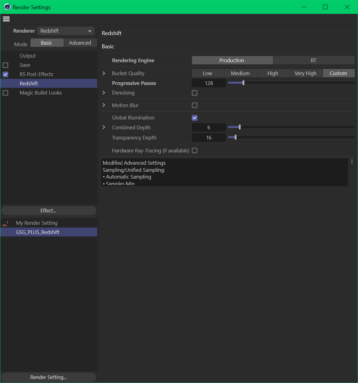Click the My Render Setting preset icon
Image resolution: width=358 pixels, height=383 pixels.
click(5, 223)
